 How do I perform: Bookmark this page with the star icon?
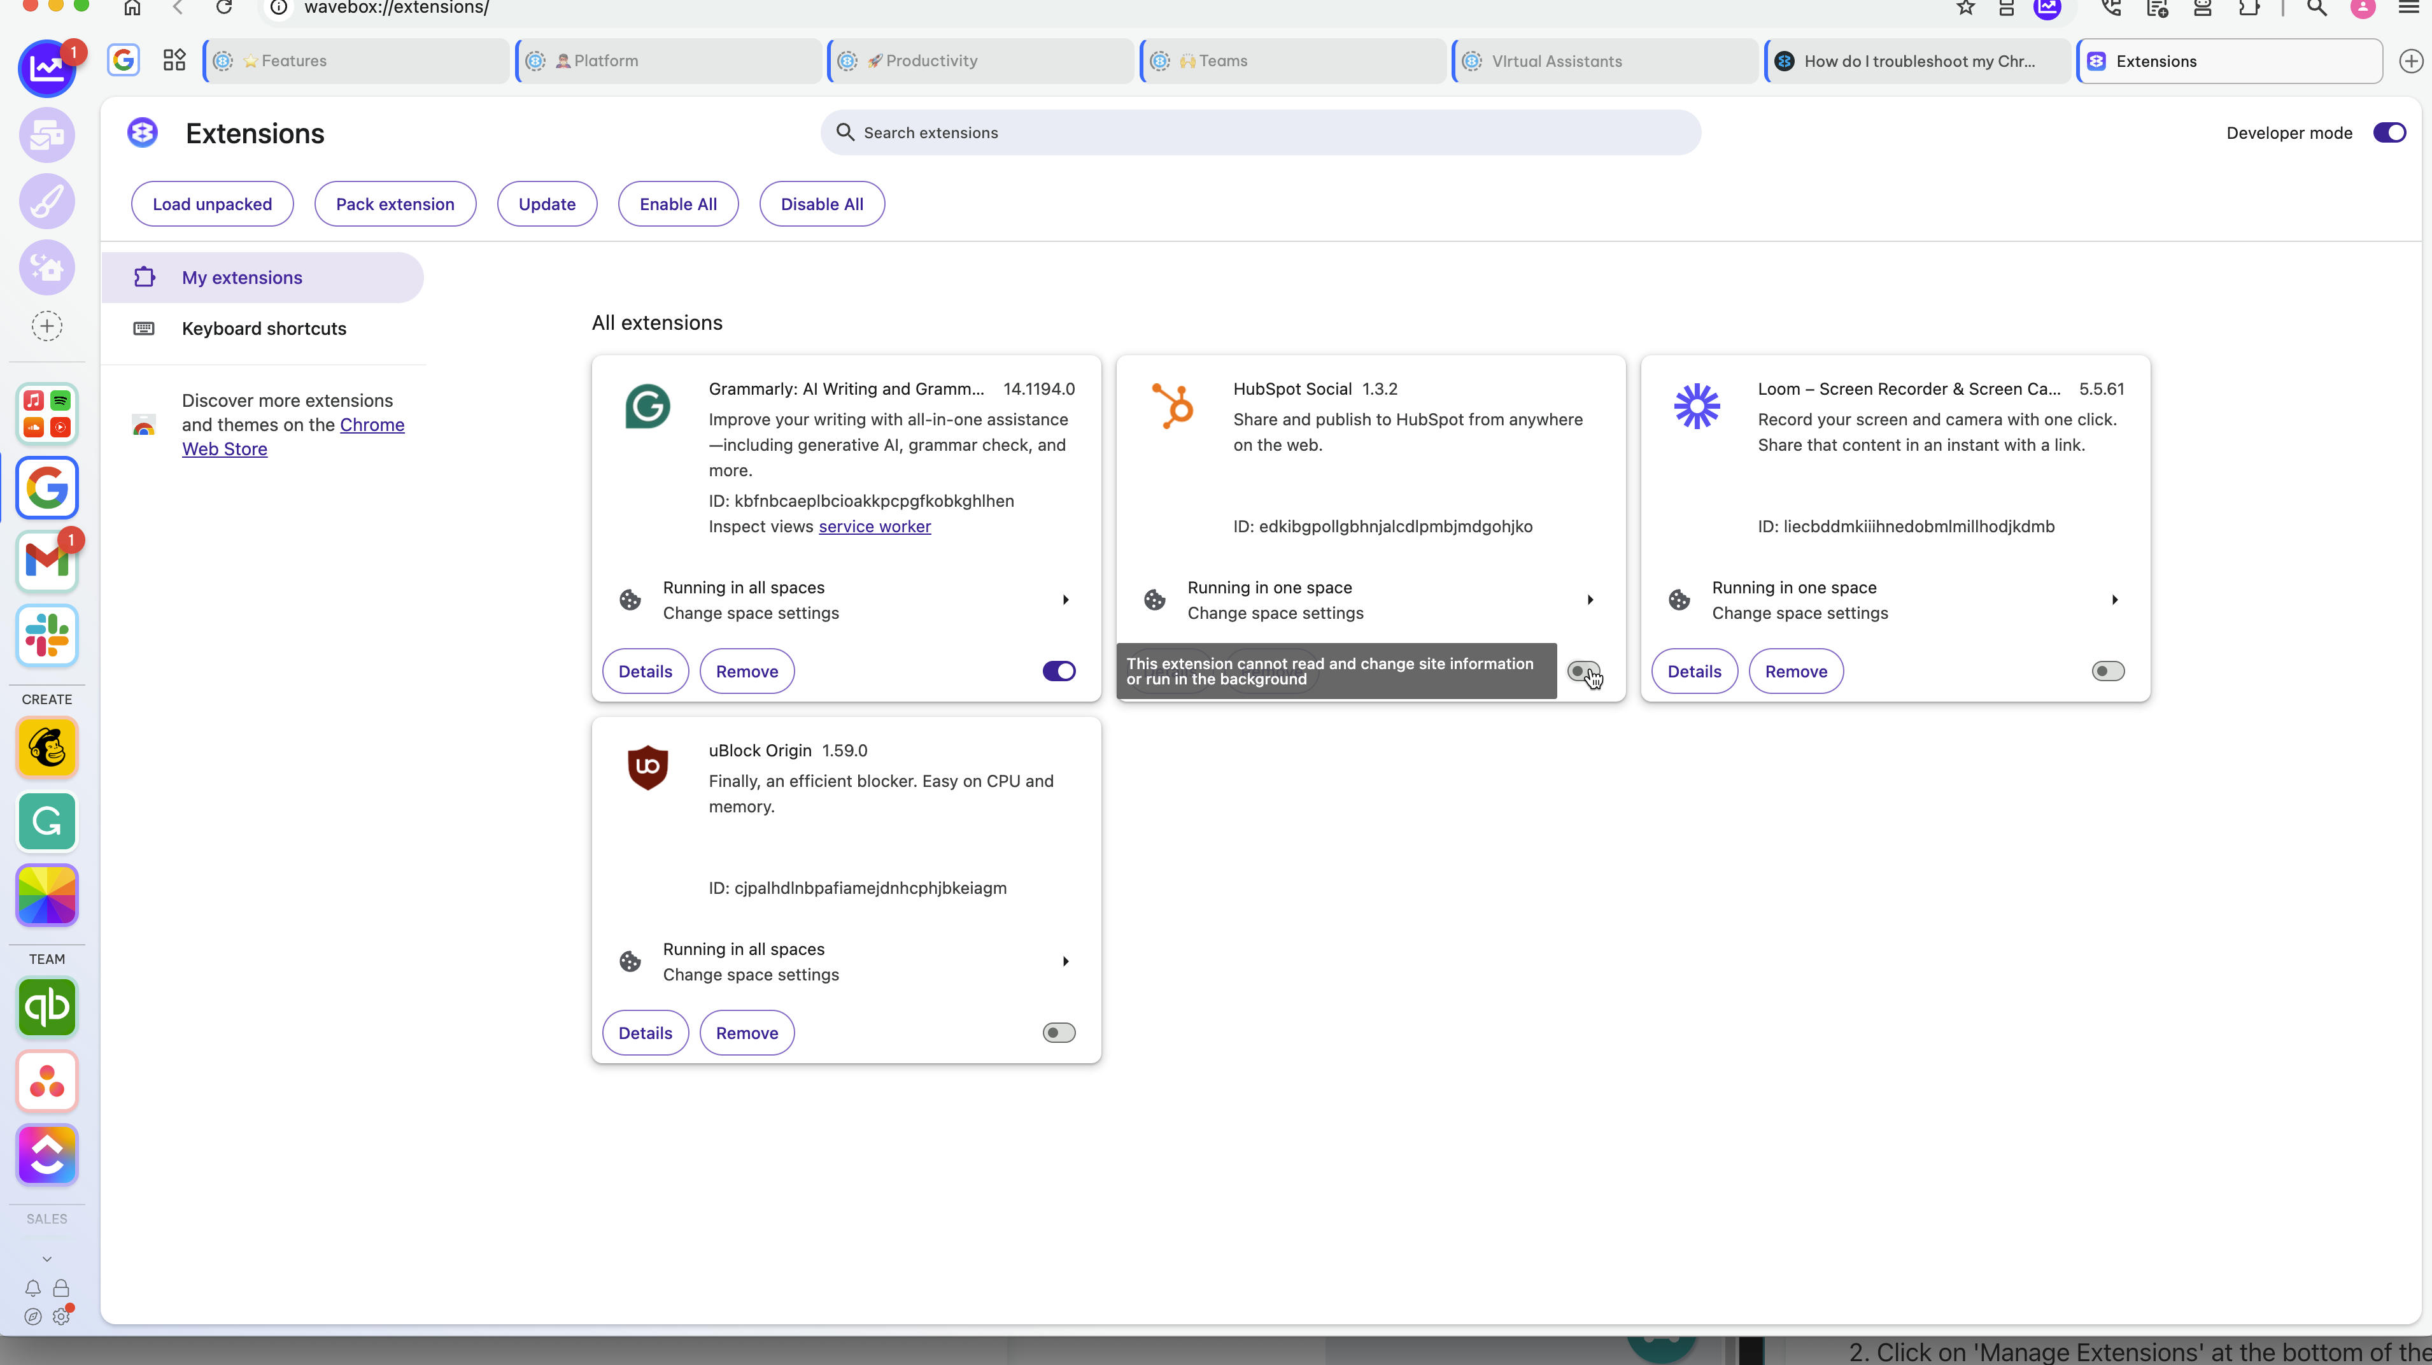click(x=1965, y=8)
